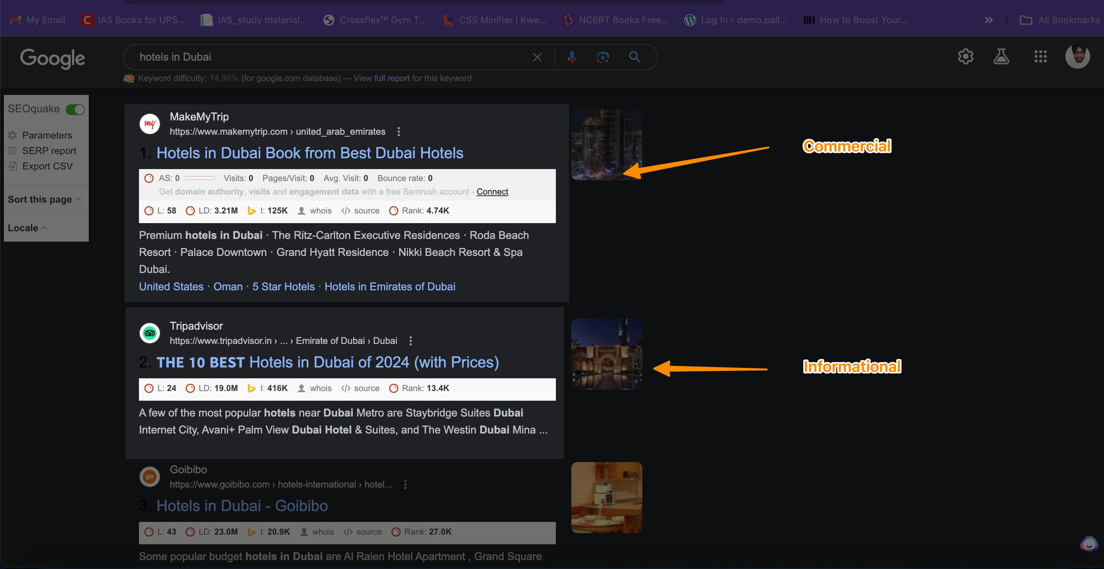Click Connect Semrush account link

(492, 191)
